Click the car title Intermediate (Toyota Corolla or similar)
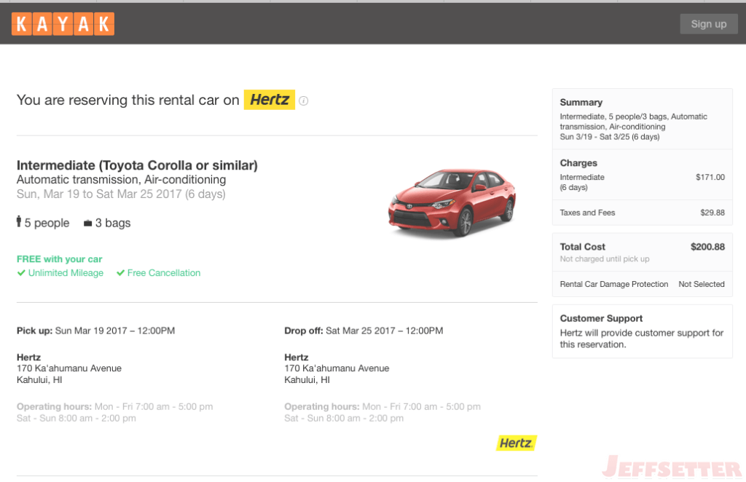The height and width of the screenshot is (482, 746). [137, 165]
